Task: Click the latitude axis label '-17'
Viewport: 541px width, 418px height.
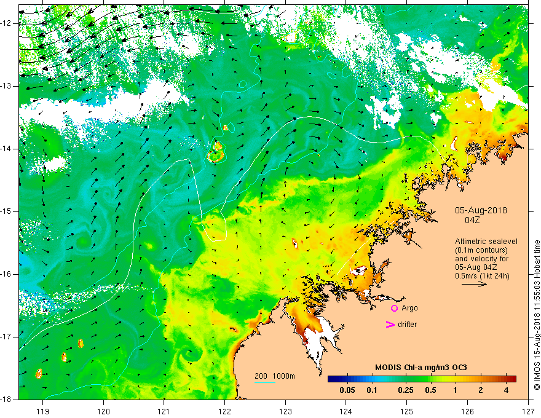Action: pos(6,337)
